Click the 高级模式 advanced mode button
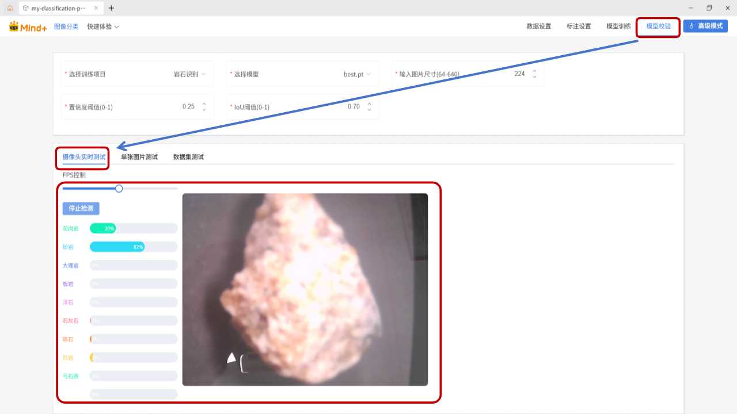Screen dimensions: 737x414 (x=705, y=26)
